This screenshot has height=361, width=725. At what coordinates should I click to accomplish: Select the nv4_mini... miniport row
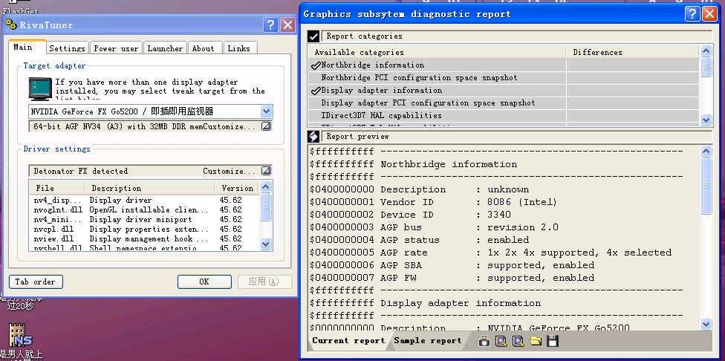click(144, 220)
